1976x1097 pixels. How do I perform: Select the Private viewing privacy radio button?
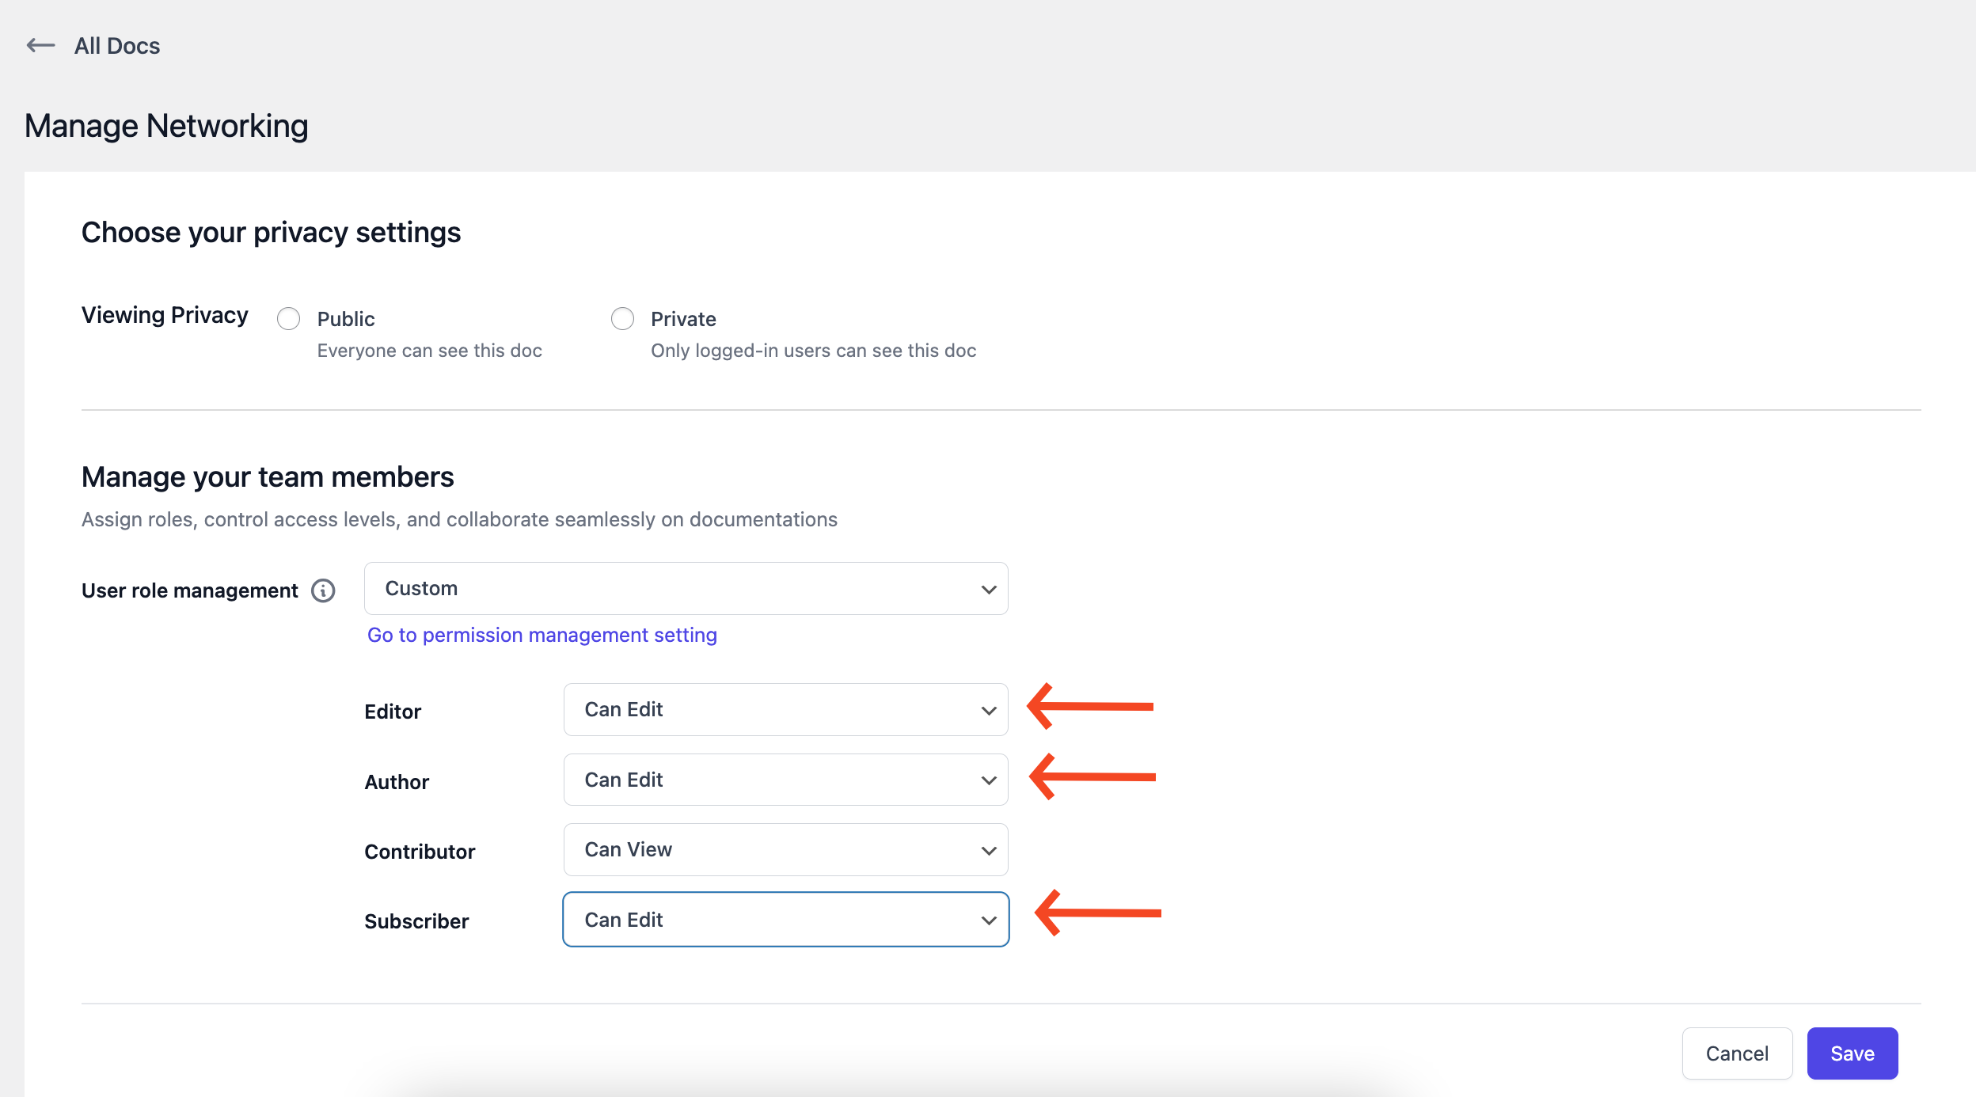pos(621,317)
